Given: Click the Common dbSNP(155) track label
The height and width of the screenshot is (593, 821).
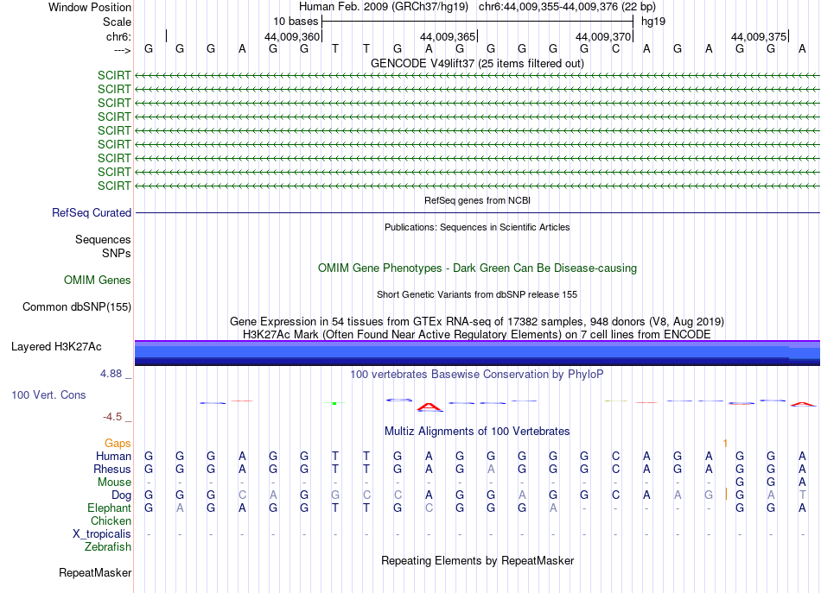Looking at the screenshot, I should click(x=76, y=307).
